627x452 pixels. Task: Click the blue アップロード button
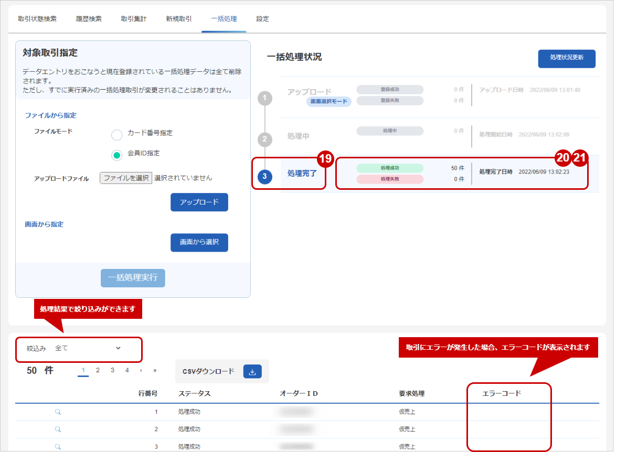tap(199, 202)
